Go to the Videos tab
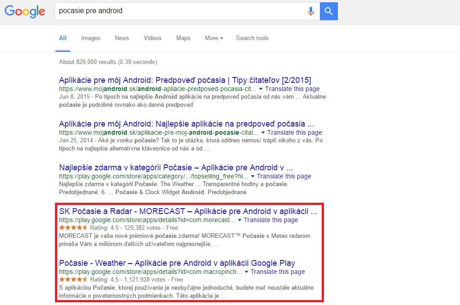Image resolution: width=460 pixels, height=305 pixels. pos(153,38)
